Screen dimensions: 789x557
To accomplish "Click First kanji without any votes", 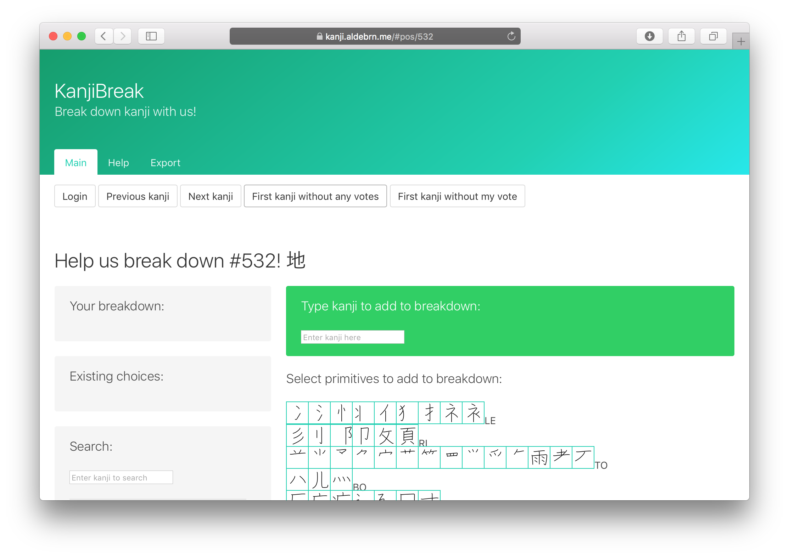I will pyautogui.click(x=315, y=196).
